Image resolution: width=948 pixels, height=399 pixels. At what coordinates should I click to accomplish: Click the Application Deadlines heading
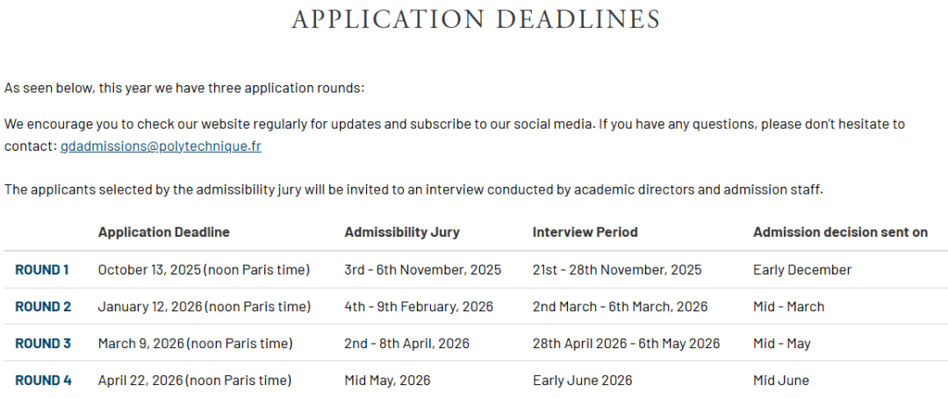(x=475, y=19)
